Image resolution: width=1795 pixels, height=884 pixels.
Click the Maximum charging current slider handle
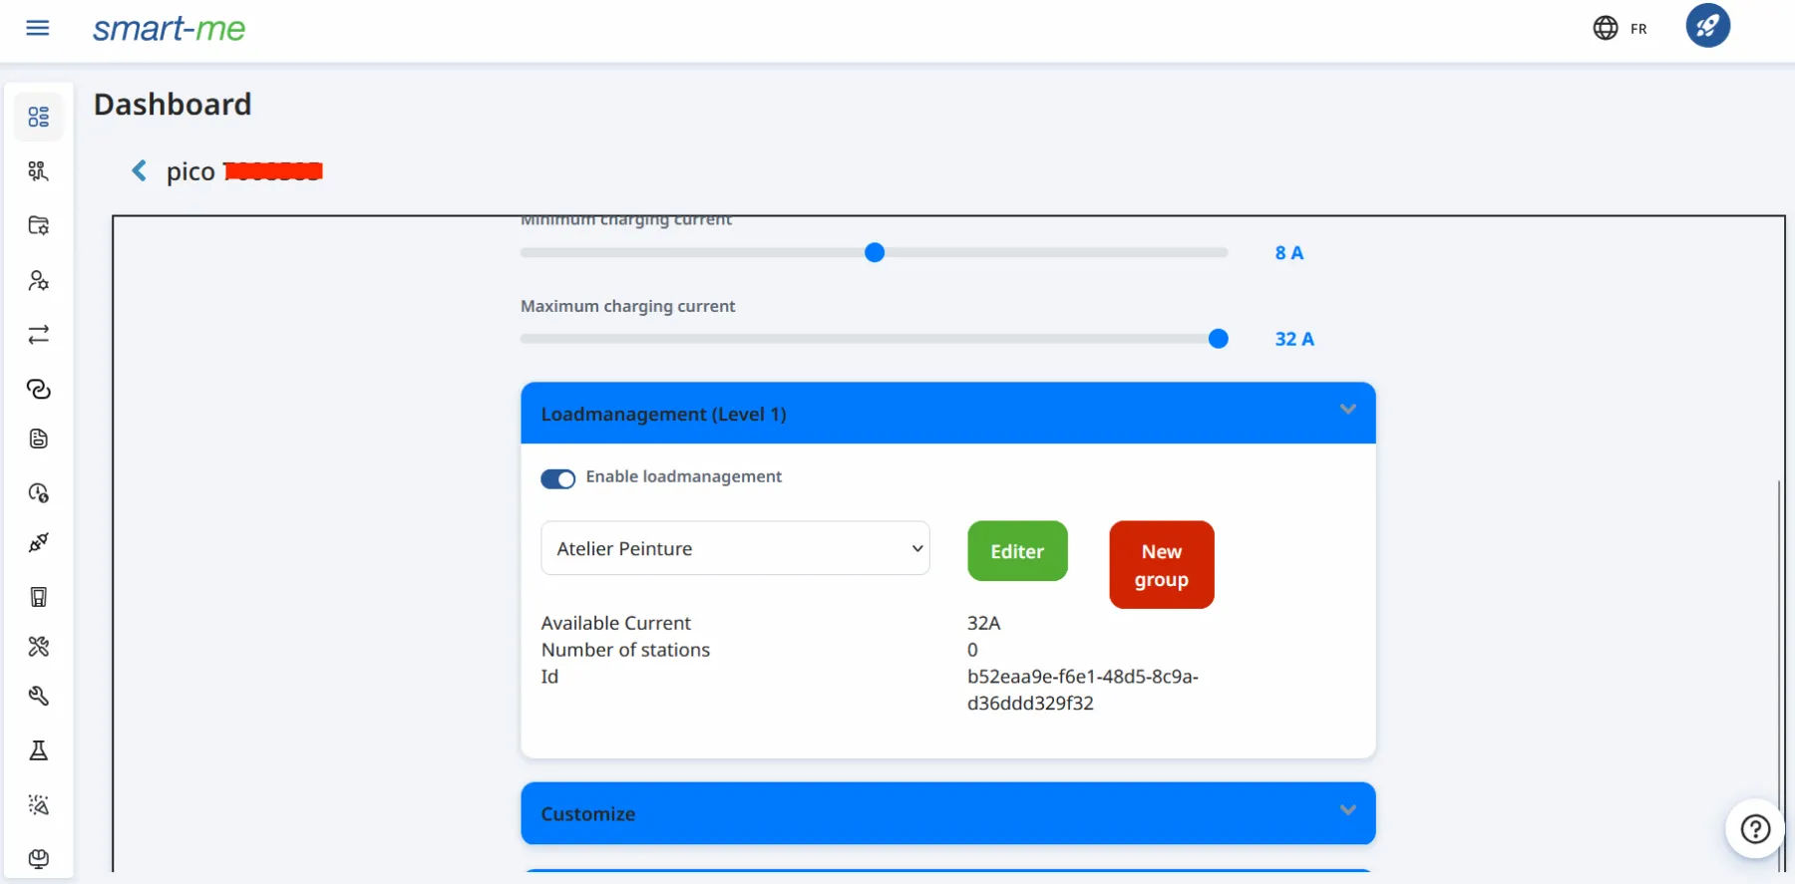(x=1218, y=339)
